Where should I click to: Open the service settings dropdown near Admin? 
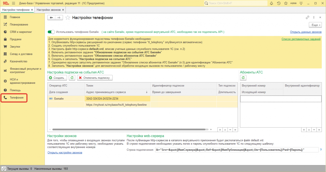coord(301,3)
